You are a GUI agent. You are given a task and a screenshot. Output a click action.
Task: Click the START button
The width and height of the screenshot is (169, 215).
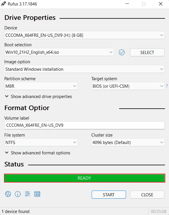(109, 195)
